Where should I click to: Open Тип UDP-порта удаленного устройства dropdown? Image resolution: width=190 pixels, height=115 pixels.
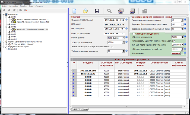coord(182,45)
